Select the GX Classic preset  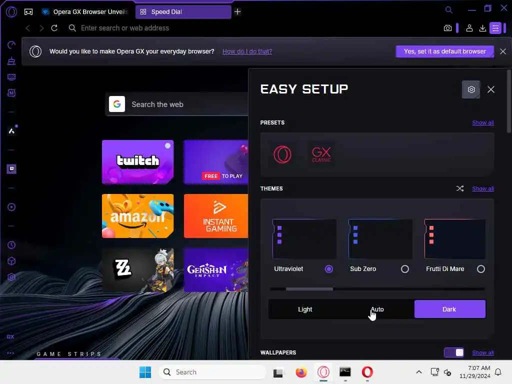click(321, 154)
